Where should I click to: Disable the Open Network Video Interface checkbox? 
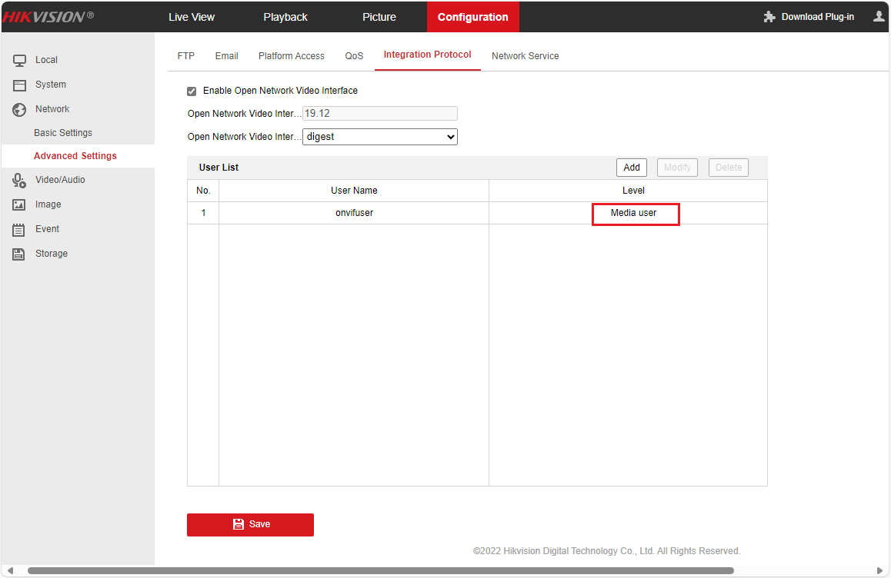click(x=192, y=91)
